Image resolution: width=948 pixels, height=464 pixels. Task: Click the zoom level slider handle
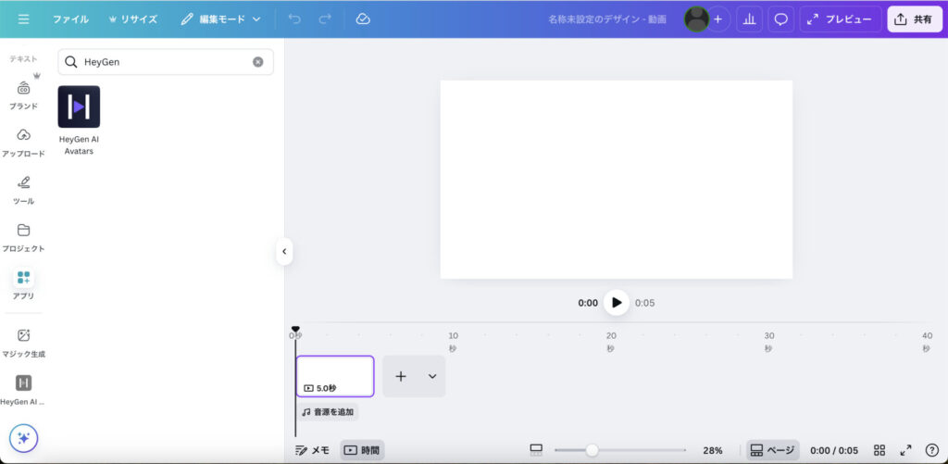[592, 450]
